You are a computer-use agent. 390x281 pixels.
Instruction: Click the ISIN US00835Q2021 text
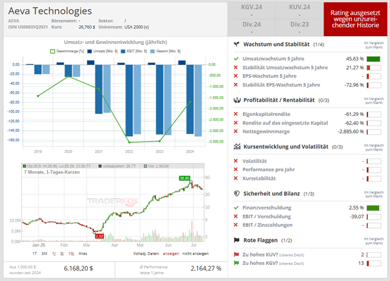tap(28, 27)
